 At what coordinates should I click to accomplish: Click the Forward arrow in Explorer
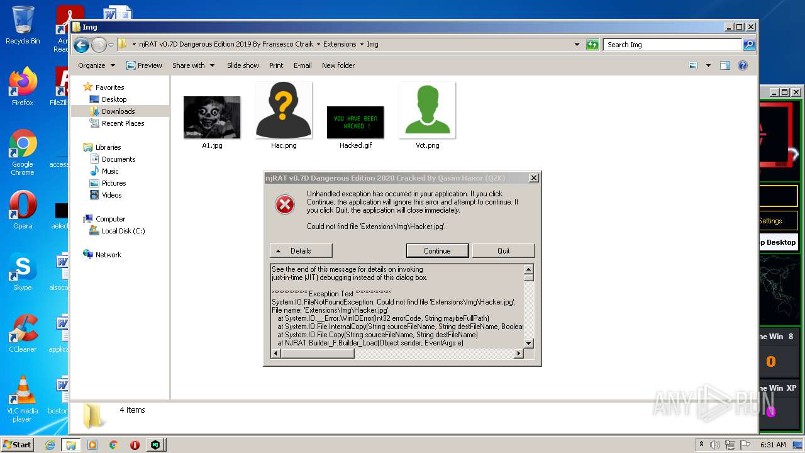pyautogui.click(x=99, y=45)
